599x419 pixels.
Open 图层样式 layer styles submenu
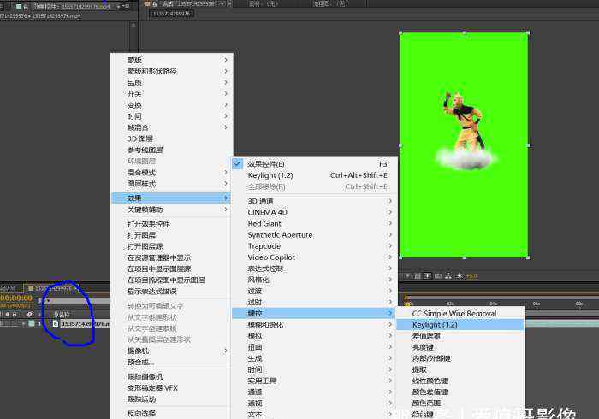coord(171,184)
